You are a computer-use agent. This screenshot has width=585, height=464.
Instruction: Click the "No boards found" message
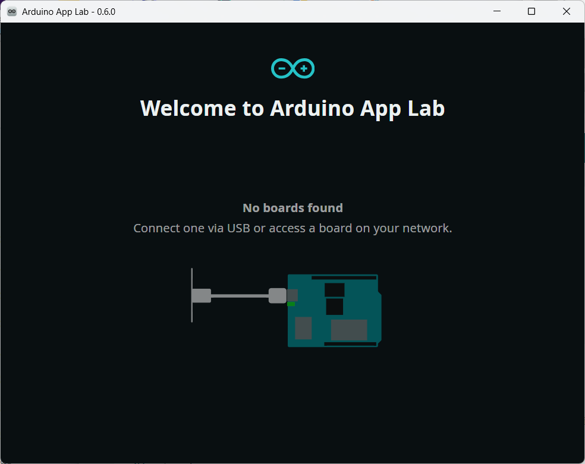[292, 208]
